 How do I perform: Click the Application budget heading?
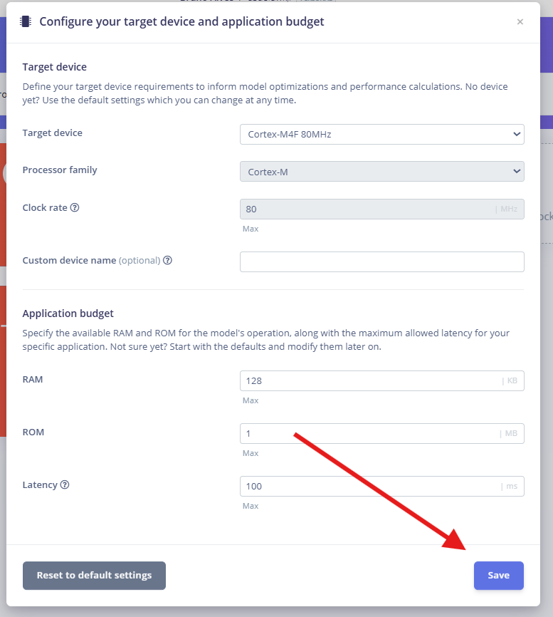pos(68,313)
